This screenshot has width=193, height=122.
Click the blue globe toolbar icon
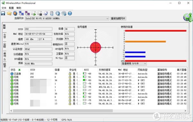coord(58,13)
